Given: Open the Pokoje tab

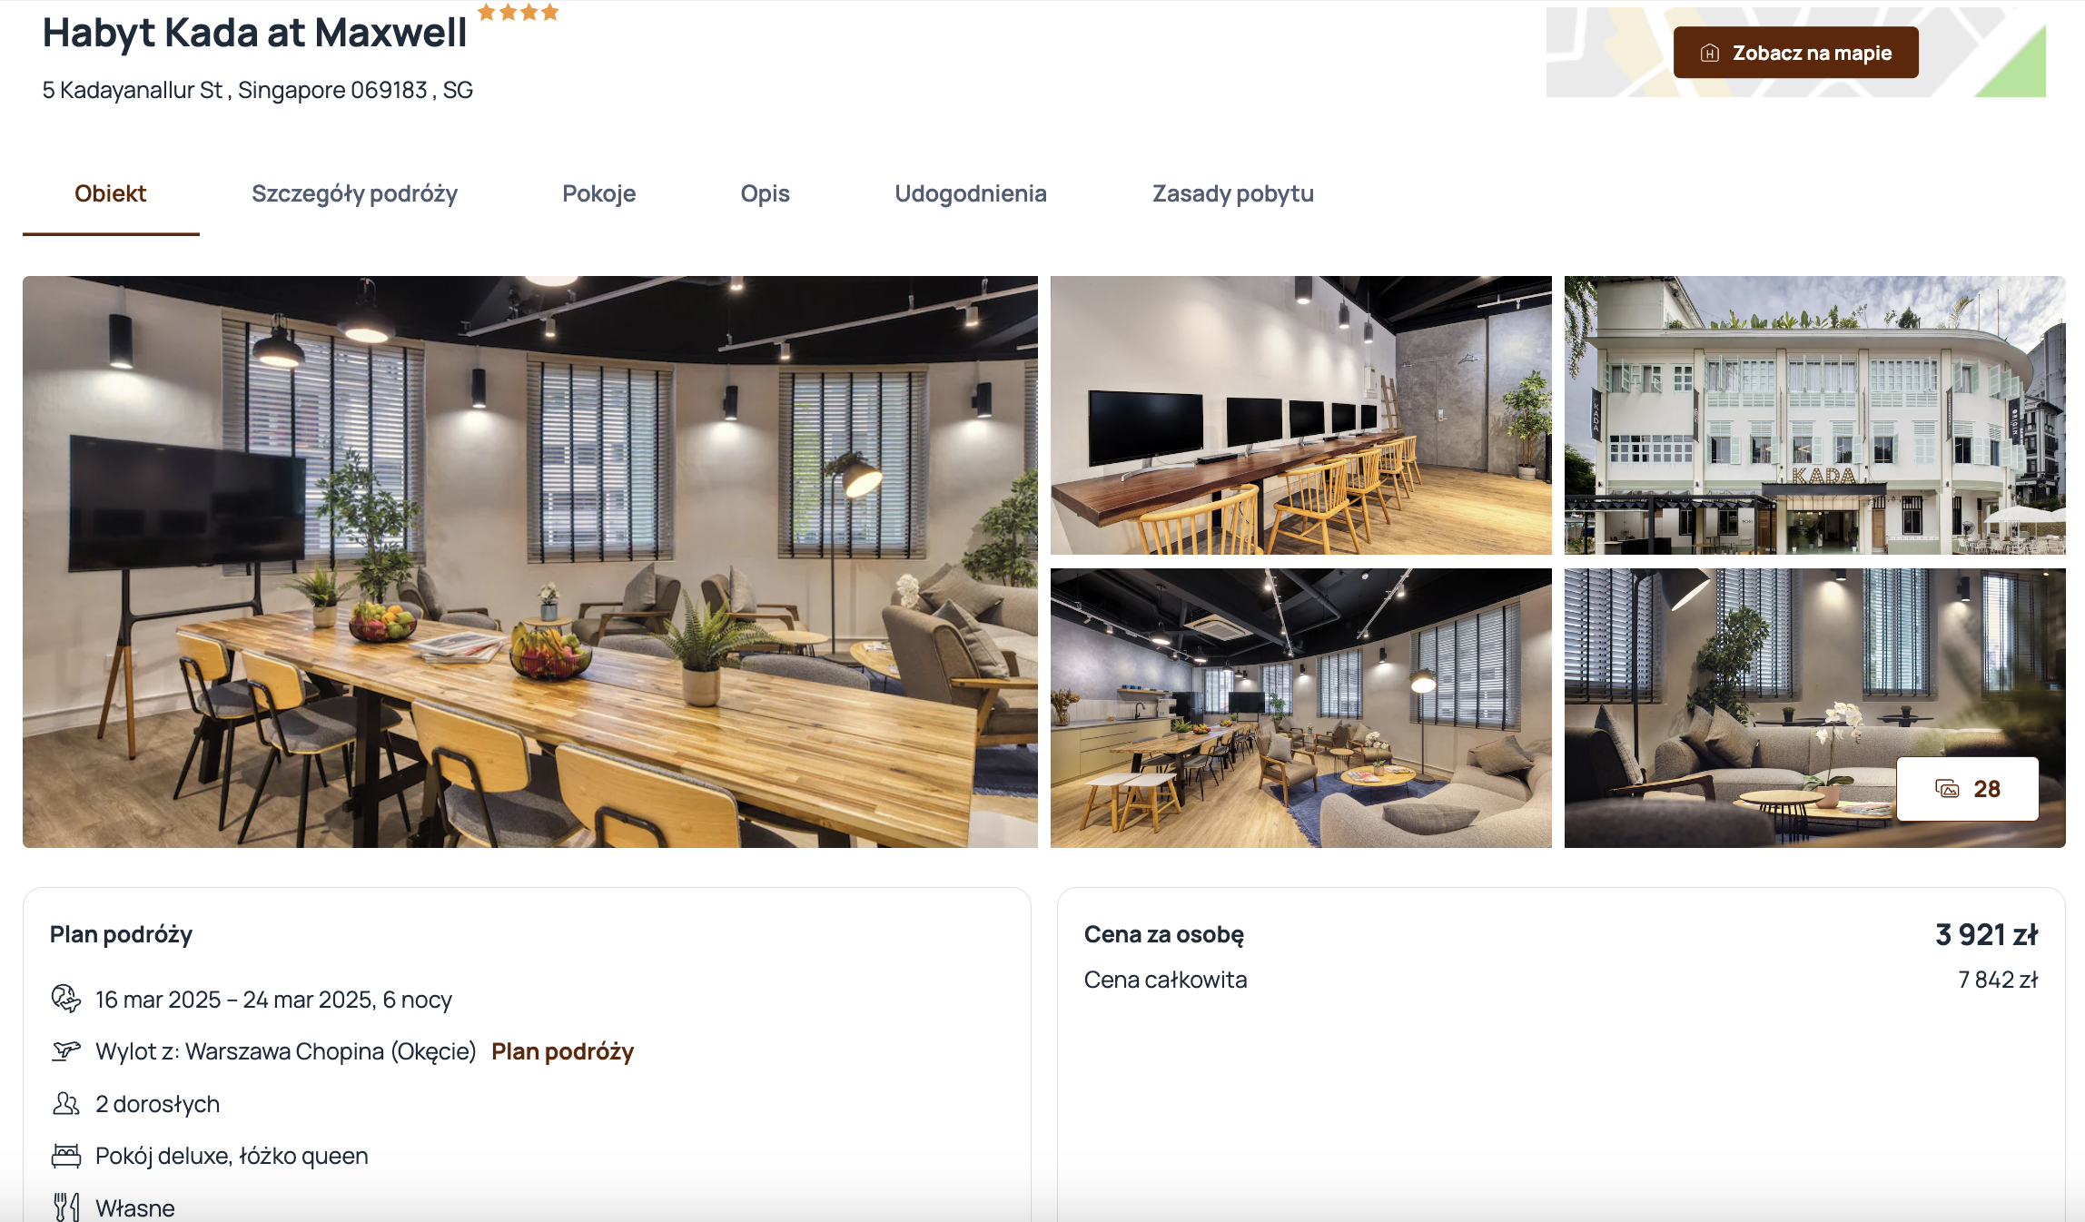Looking at the screenshot, I should 598,193.
